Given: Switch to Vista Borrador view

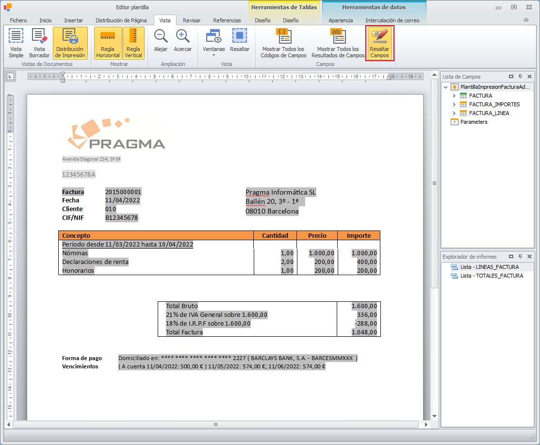Looking at the screenshot, I should pos(39,43).
